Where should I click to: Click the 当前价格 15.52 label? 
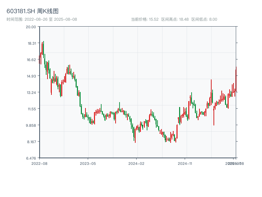(145, 19)
